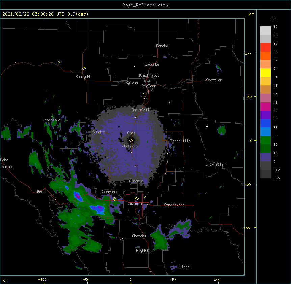The width and height of the screenshot is (291, 284).
Task: Pick the royal blue 33–36 dBZ legend swatch
Action: [265, 123]
